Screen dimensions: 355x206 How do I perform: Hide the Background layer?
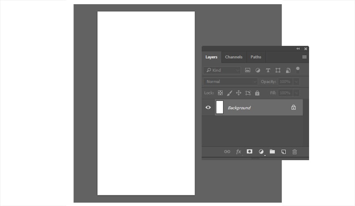(208, 108)
